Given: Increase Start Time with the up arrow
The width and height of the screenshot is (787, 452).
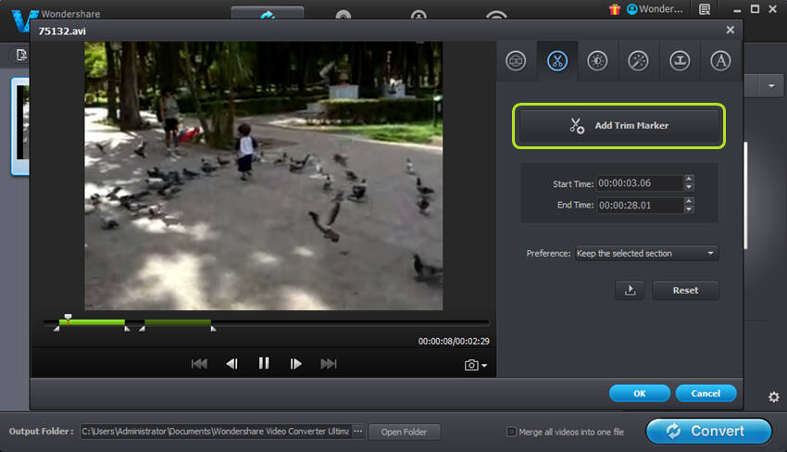Looking at the screenshot, I should click(x=689, y=179).
